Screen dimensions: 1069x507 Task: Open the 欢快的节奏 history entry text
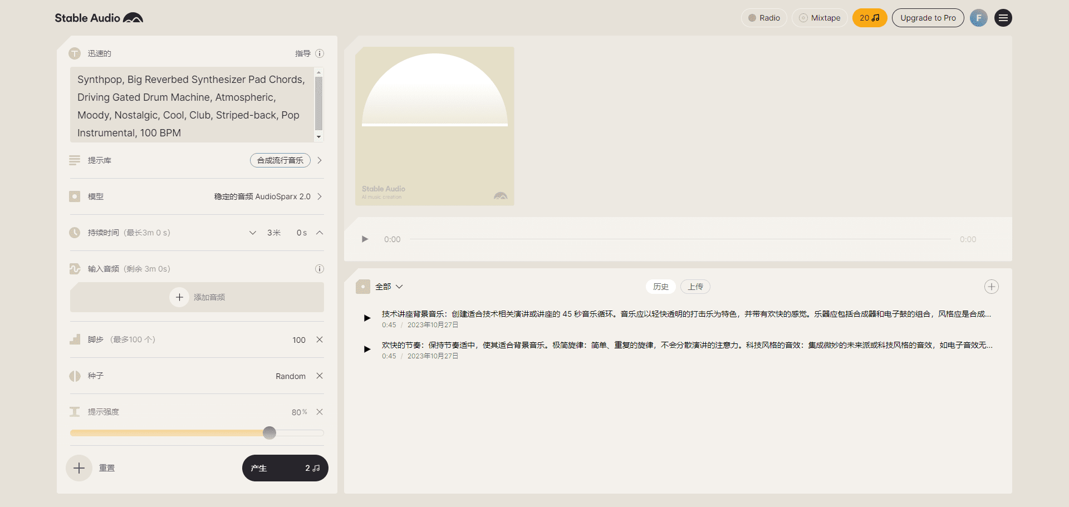(x=687, y=345)
